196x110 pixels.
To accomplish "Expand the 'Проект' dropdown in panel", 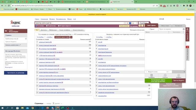I will click(152, 29).
